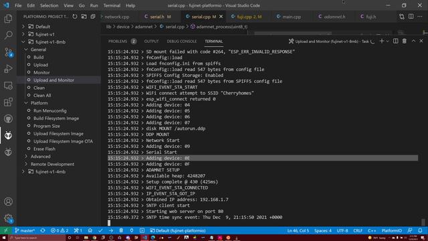Viewport: 428px width, 241px height.
Task: Switch to the Output panel tab
Action: [151, 42]
